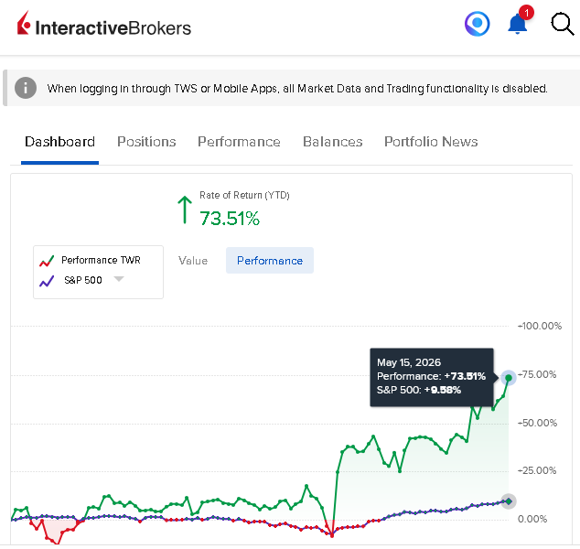Open the IBot assistant circle icon
The width and height of the screenshot is (580, 549).
(478, 24)
